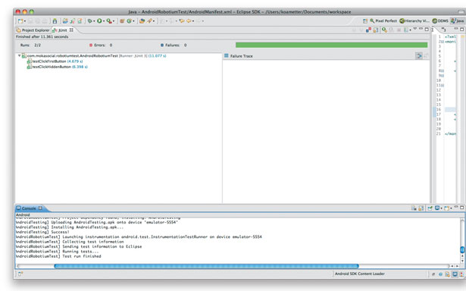
Task: Click the green JUnit progress bar
Action: pos(331,45)
